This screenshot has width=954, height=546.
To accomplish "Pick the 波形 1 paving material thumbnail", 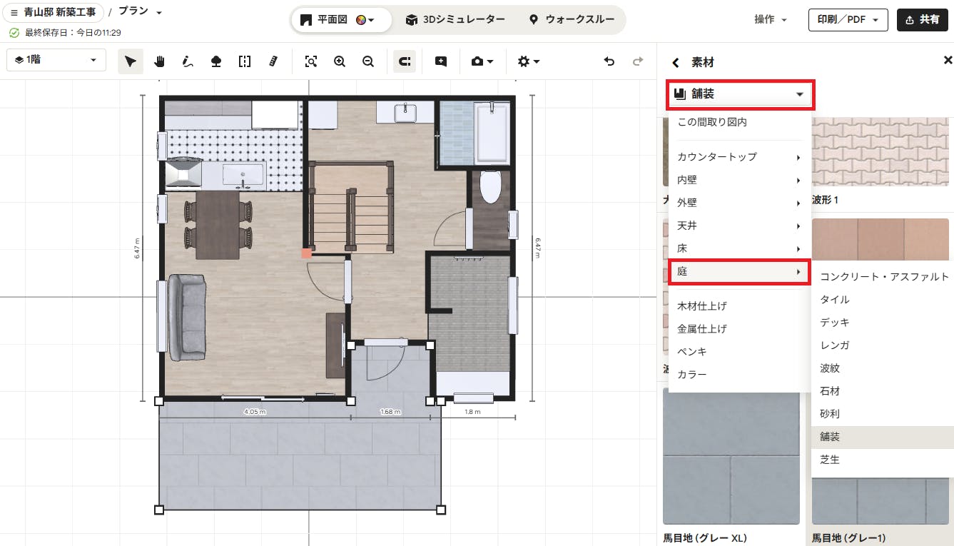I will click(x=881, y=153).
